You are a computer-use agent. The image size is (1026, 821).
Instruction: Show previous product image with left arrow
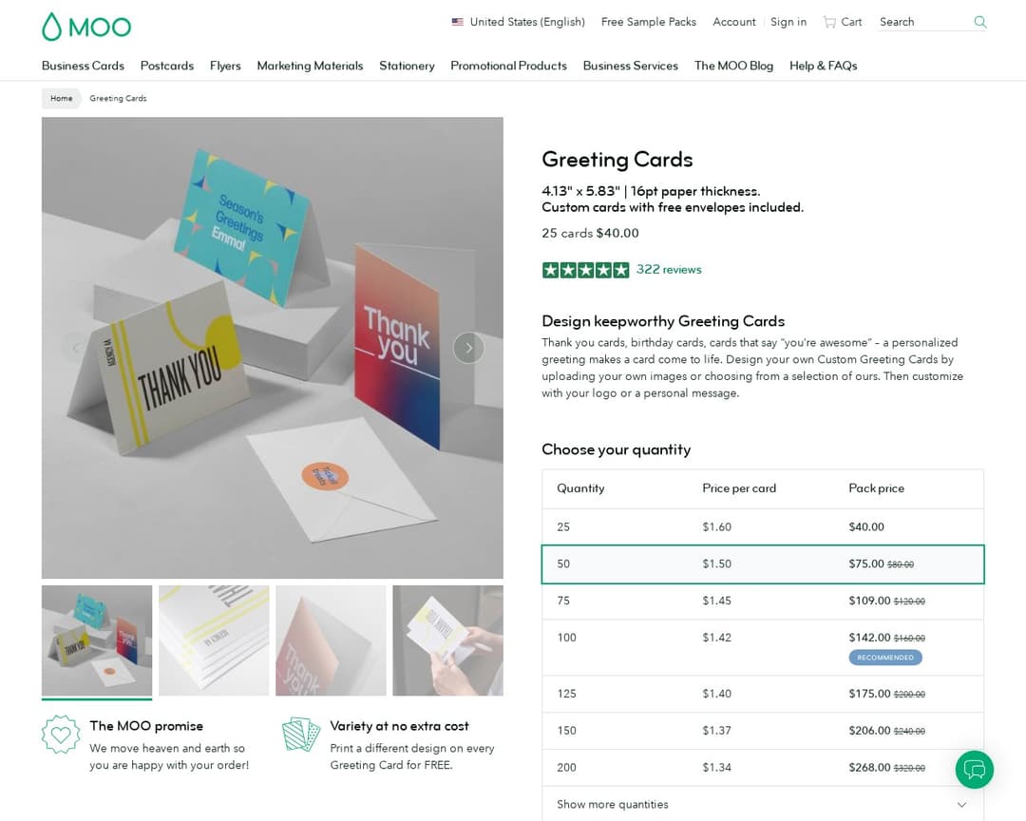point(76,348)
